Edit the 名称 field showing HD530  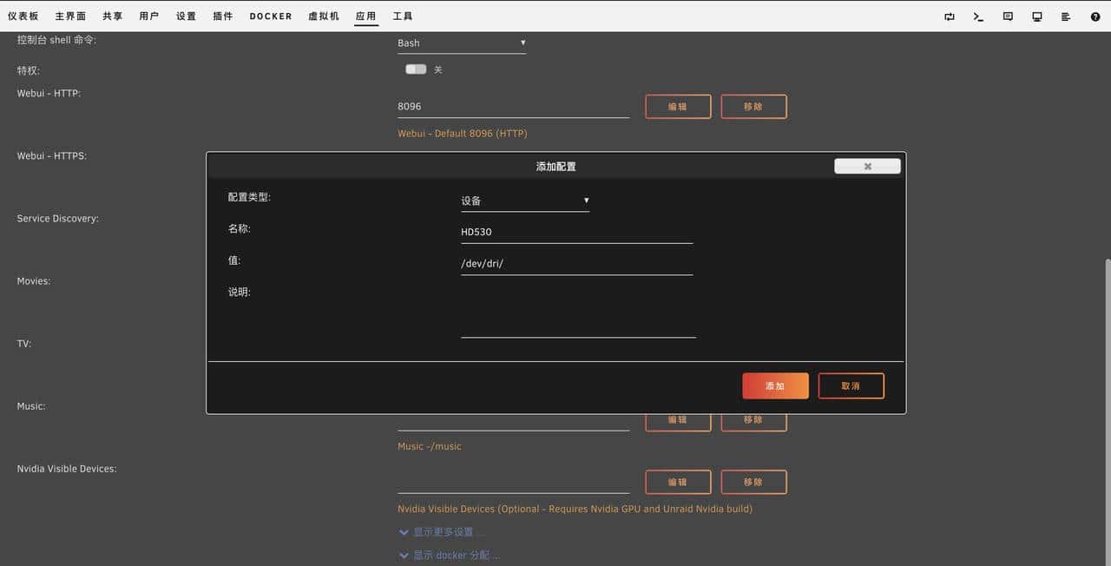[x=576, y=231]
